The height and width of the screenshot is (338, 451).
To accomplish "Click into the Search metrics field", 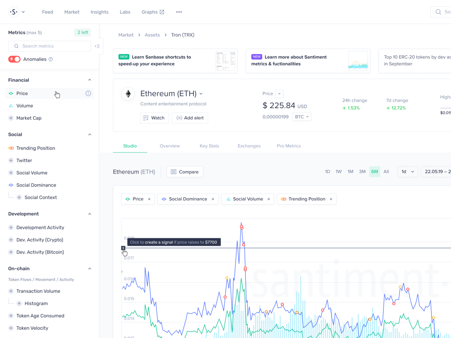I will point(50,46).
